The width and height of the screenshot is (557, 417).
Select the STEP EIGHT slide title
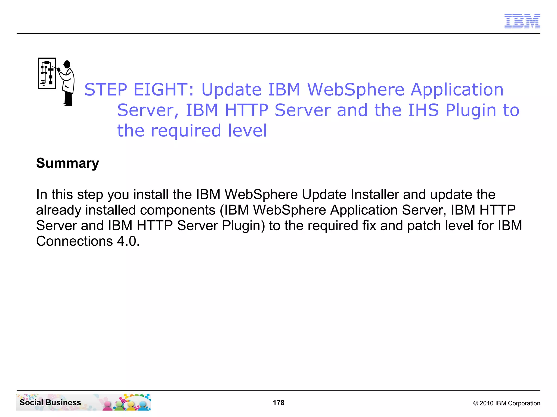[x=302, y=110]
